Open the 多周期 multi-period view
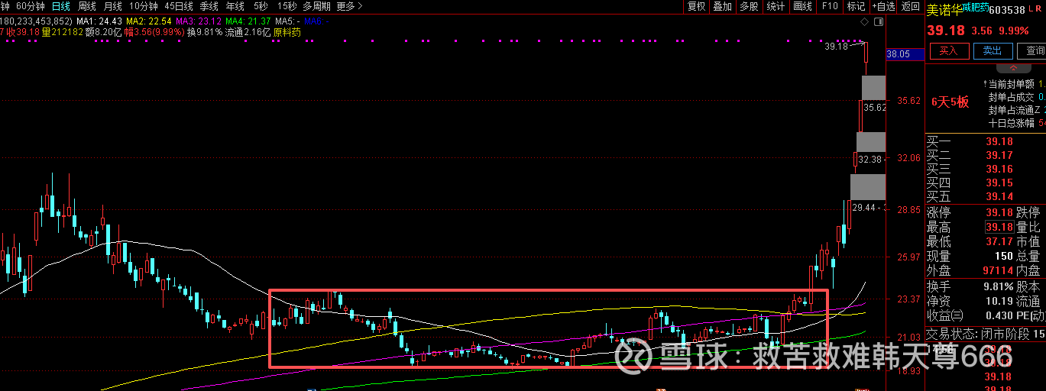This screenshot has width=1046, height=391. [x=317, y=6]
